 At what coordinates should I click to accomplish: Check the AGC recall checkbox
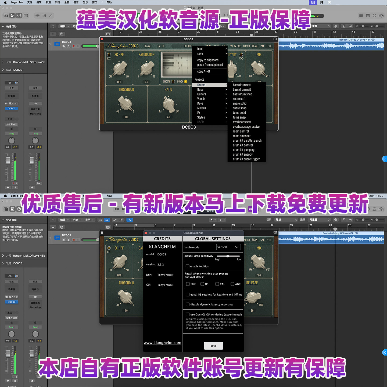click(232, 284)
